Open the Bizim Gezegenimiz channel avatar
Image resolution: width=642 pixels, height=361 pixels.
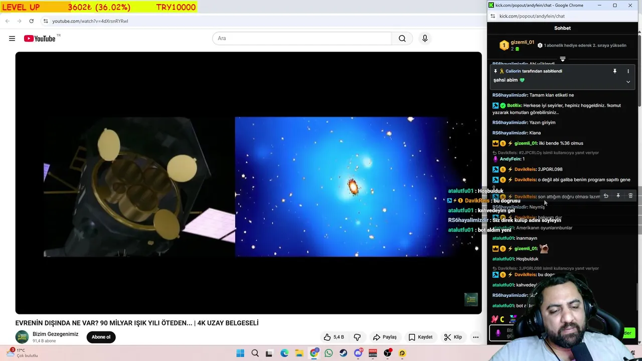(22, 337)
